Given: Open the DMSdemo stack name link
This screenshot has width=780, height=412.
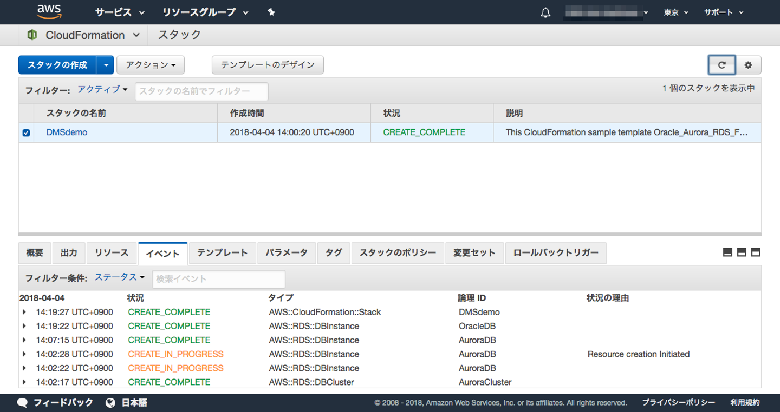Looking at the screenshot, I should coord(67,132).
